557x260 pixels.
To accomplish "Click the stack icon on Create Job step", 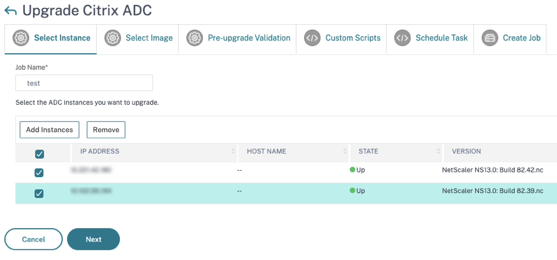I will 490,38.
